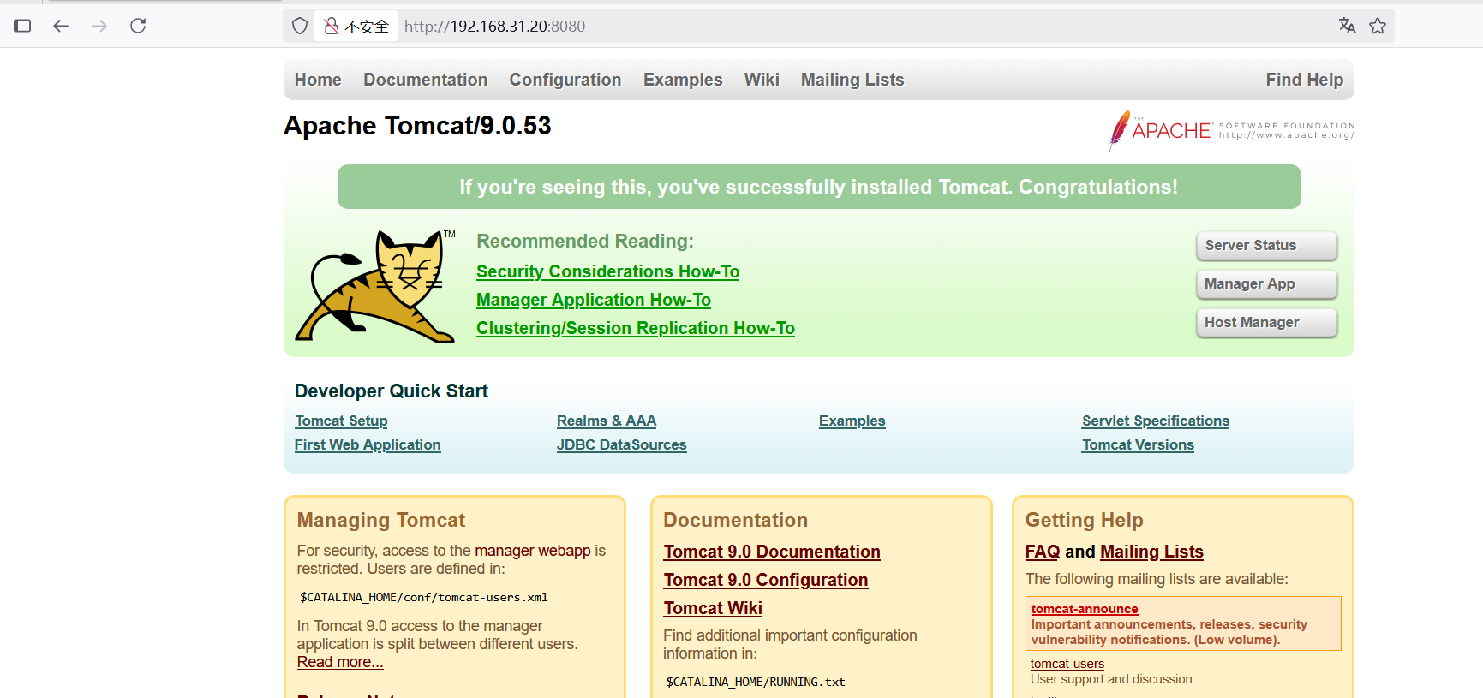Viewport: 1483px width, 698px height.
Task: Open Examples in the top nav
Action: (683, 80)
